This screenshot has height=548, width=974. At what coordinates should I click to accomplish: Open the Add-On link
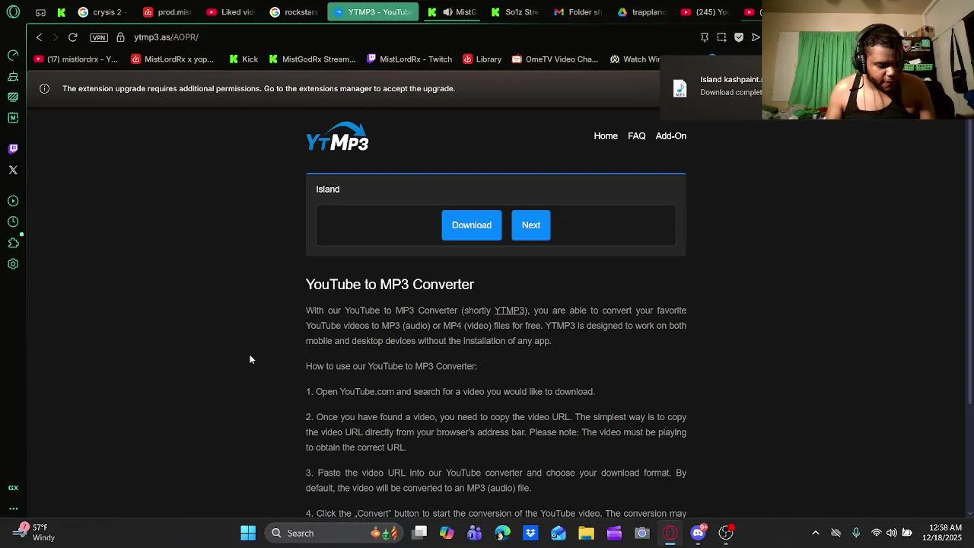point(671,136)
